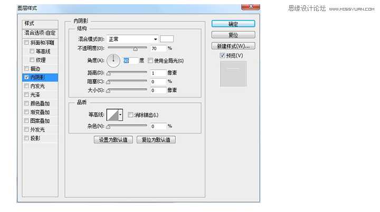380x212 pixels.
Task: Select the 渐变叠加 style entry
Action: pos(40,112)
